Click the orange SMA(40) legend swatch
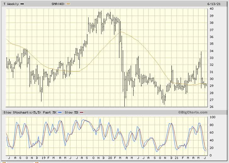Screen dimensions: 229x163 pos(68,4)
